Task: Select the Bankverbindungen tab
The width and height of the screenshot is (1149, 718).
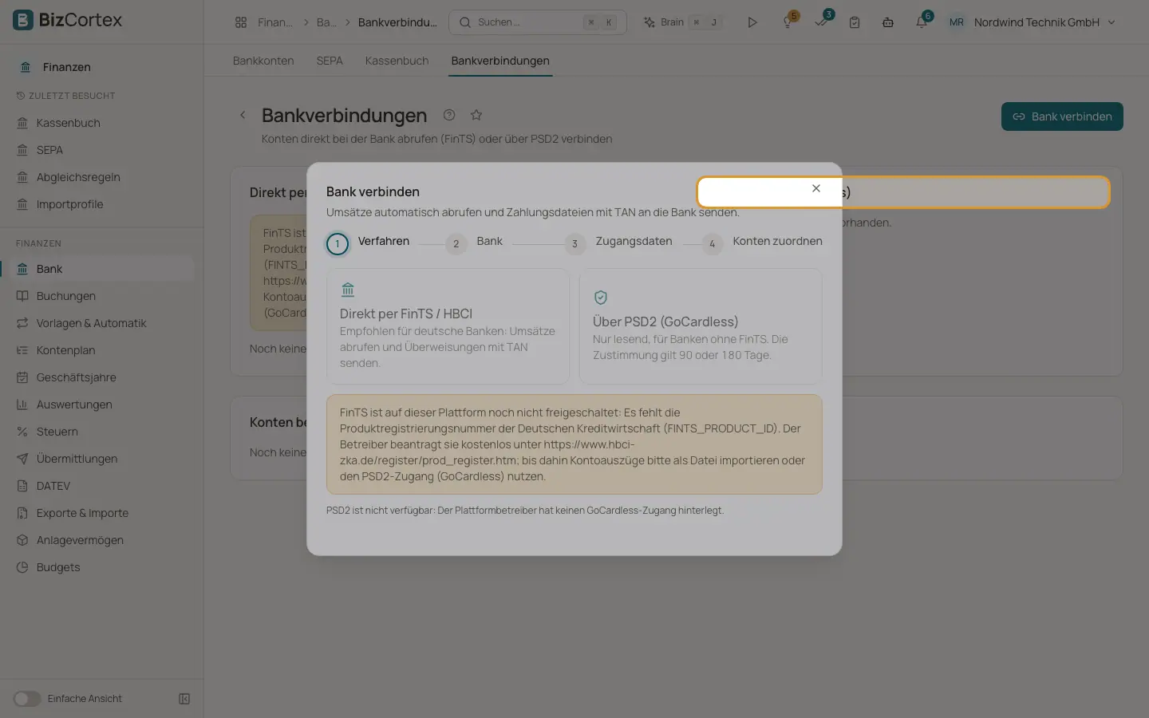Action: click(500, 61)
